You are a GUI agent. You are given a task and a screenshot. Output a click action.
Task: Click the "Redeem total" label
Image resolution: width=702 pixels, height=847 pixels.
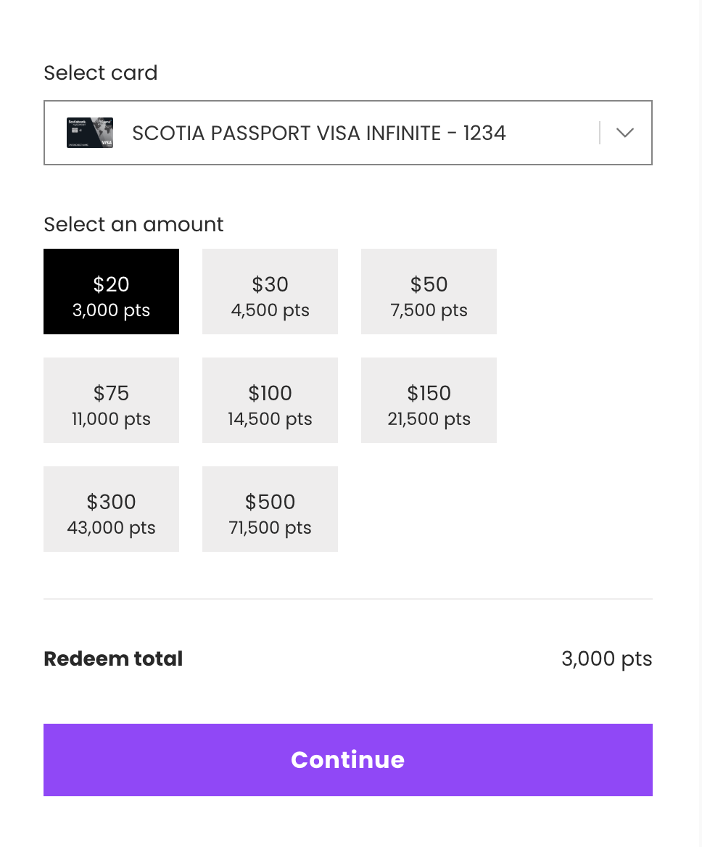(113, 658)
